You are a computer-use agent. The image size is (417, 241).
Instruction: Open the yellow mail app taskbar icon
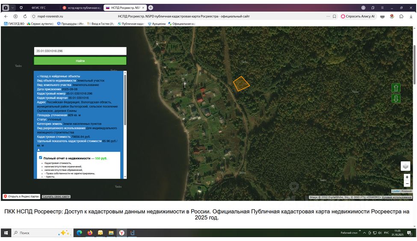[x=100, y=233]
